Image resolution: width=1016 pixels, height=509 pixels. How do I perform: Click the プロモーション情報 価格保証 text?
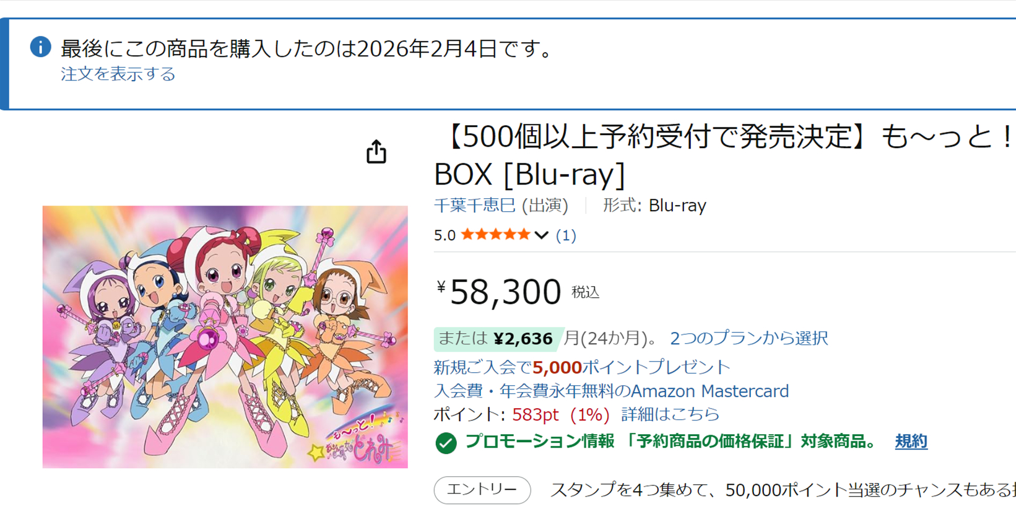tap(671, 442)
